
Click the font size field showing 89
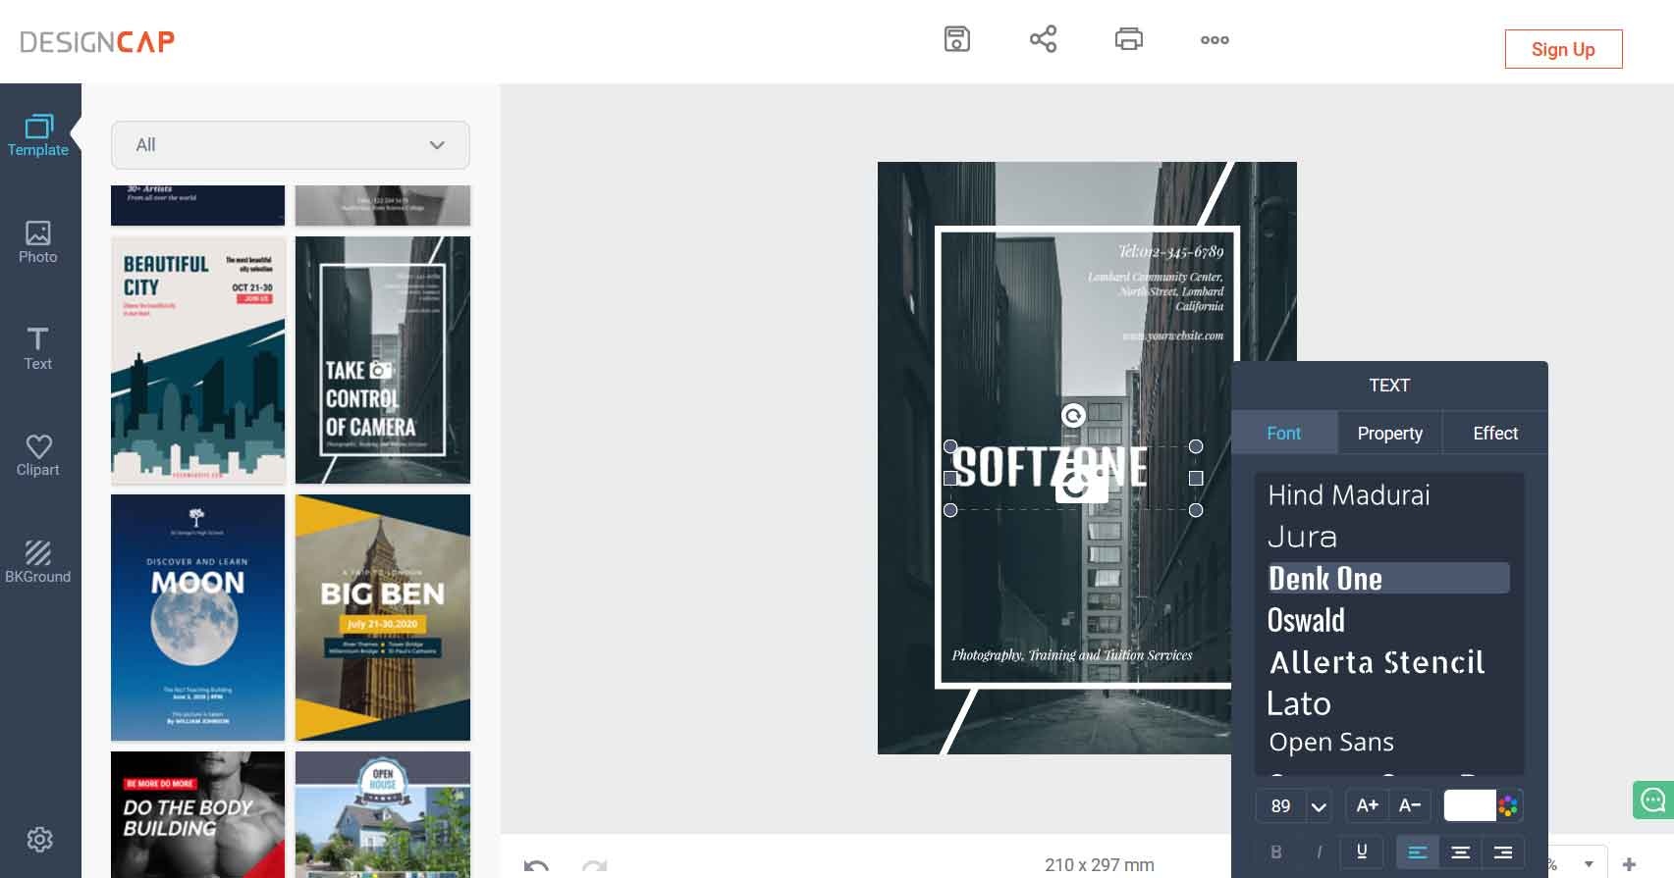(1281, 806)
